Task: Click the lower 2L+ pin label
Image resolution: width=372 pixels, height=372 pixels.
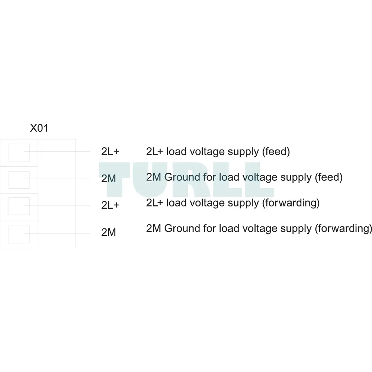Action: (110, 205)
